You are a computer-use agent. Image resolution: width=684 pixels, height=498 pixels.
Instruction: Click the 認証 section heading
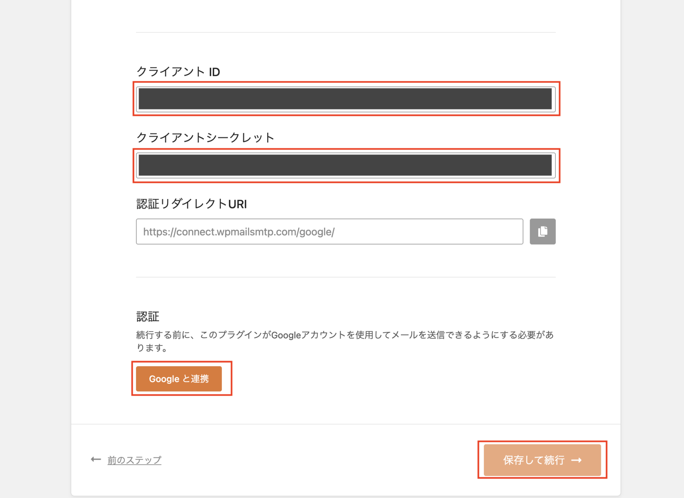[147, 316]
